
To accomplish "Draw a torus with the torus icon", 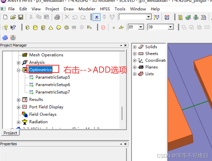I will (66, 28).
